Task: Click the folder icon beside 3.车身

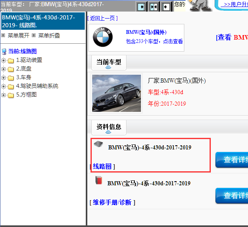Action: pos(11,78)
